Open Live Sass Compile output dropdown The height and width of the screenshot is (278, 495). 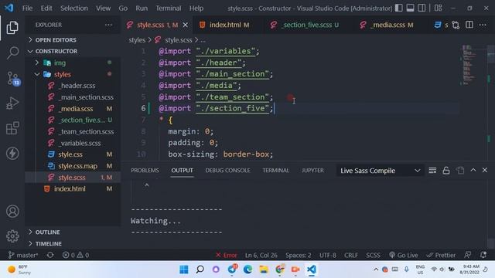(380, 171)
